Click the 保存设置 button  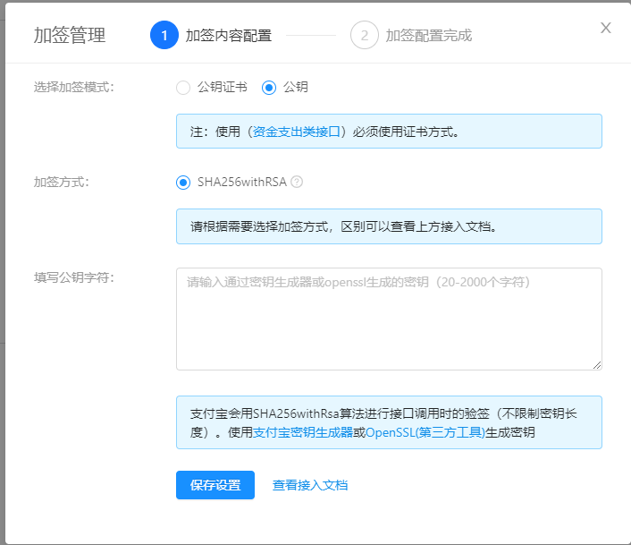(x=215, y=485)
